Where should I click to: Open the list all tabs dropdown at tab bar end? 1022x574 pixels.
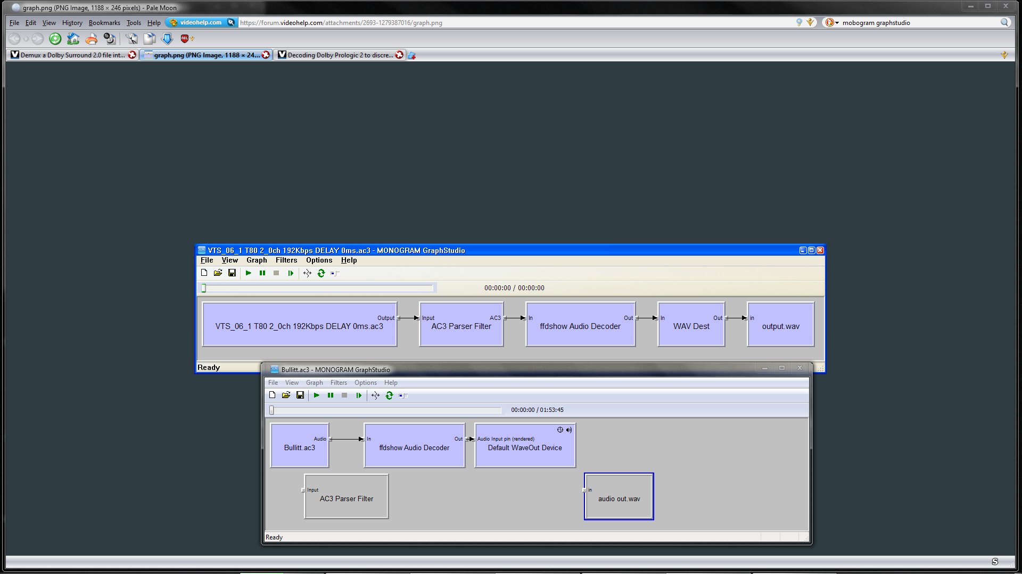point(1004,55)
